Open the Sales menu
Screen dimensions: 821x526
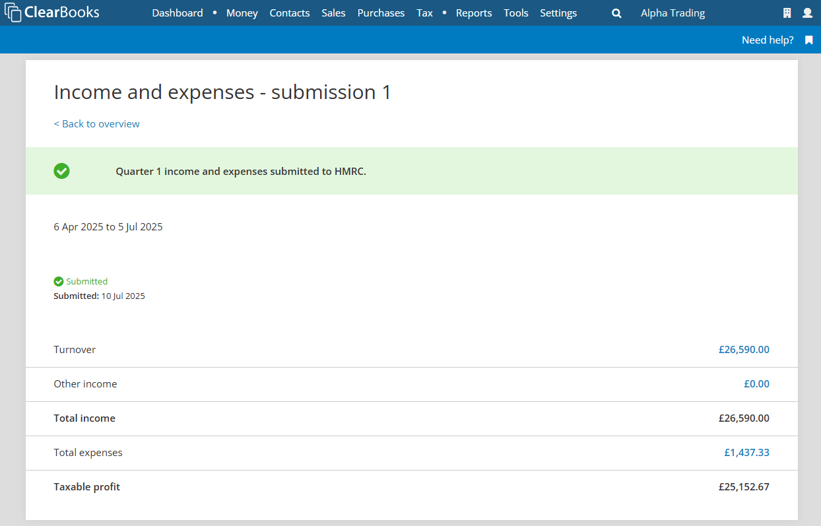pos(333,13)
